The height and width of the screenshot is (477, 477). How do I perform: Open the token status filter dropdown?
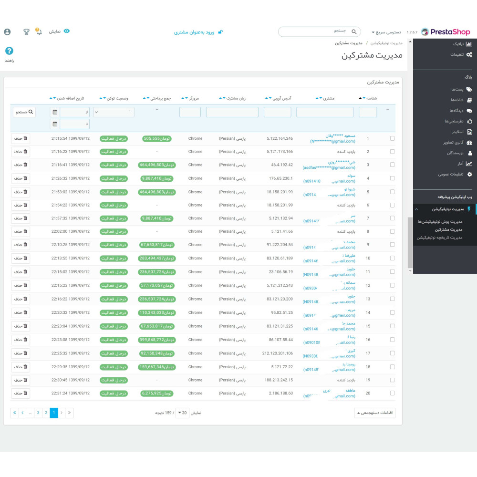coord(114,112)
